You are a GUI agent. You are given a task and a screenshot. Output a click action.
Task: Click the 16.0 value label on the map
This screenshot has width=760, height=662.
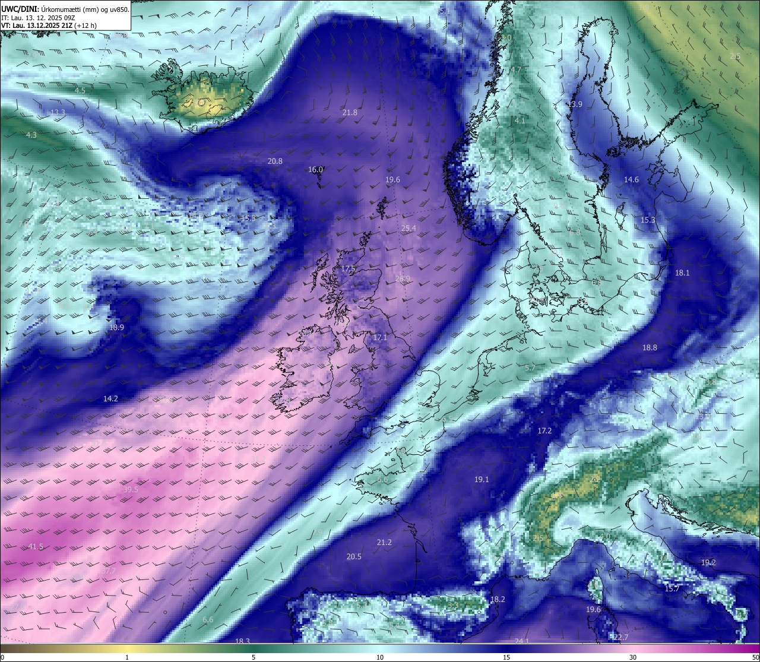coord(315,169)
